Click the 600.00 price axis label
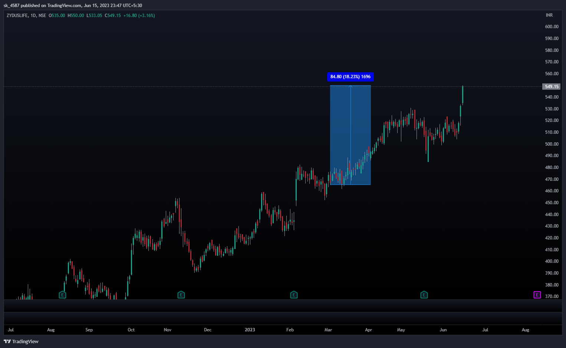Image resolution: width=566 pixels, height=348 pixels. (x=552, y=27)
